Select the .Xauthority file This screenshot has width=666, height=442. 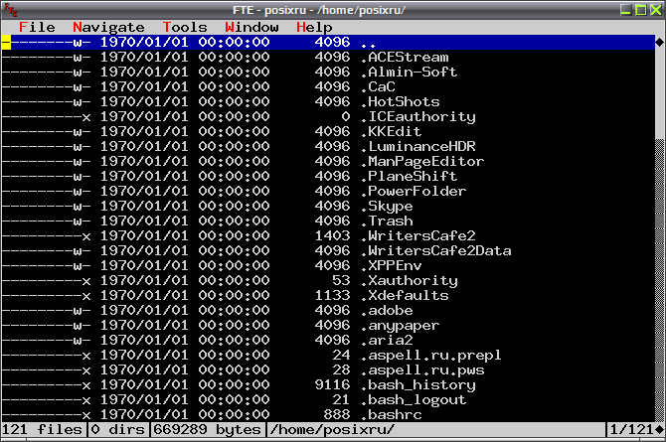point(328,280)
